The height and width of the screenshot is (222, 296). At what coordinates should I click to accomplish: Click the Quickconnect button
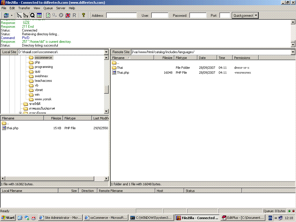pyautogui.click(x=243, y=16)
